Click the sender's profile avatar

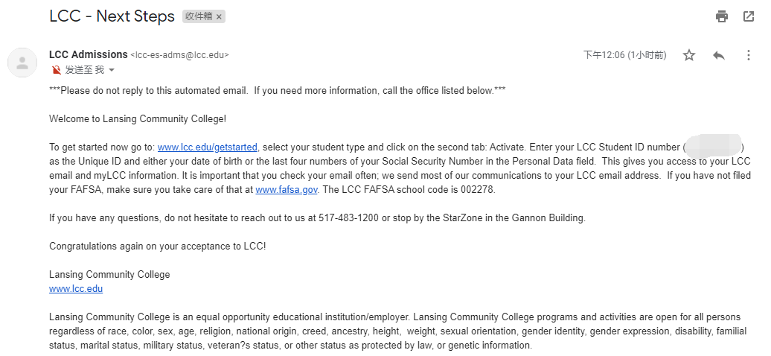(22, 63)
